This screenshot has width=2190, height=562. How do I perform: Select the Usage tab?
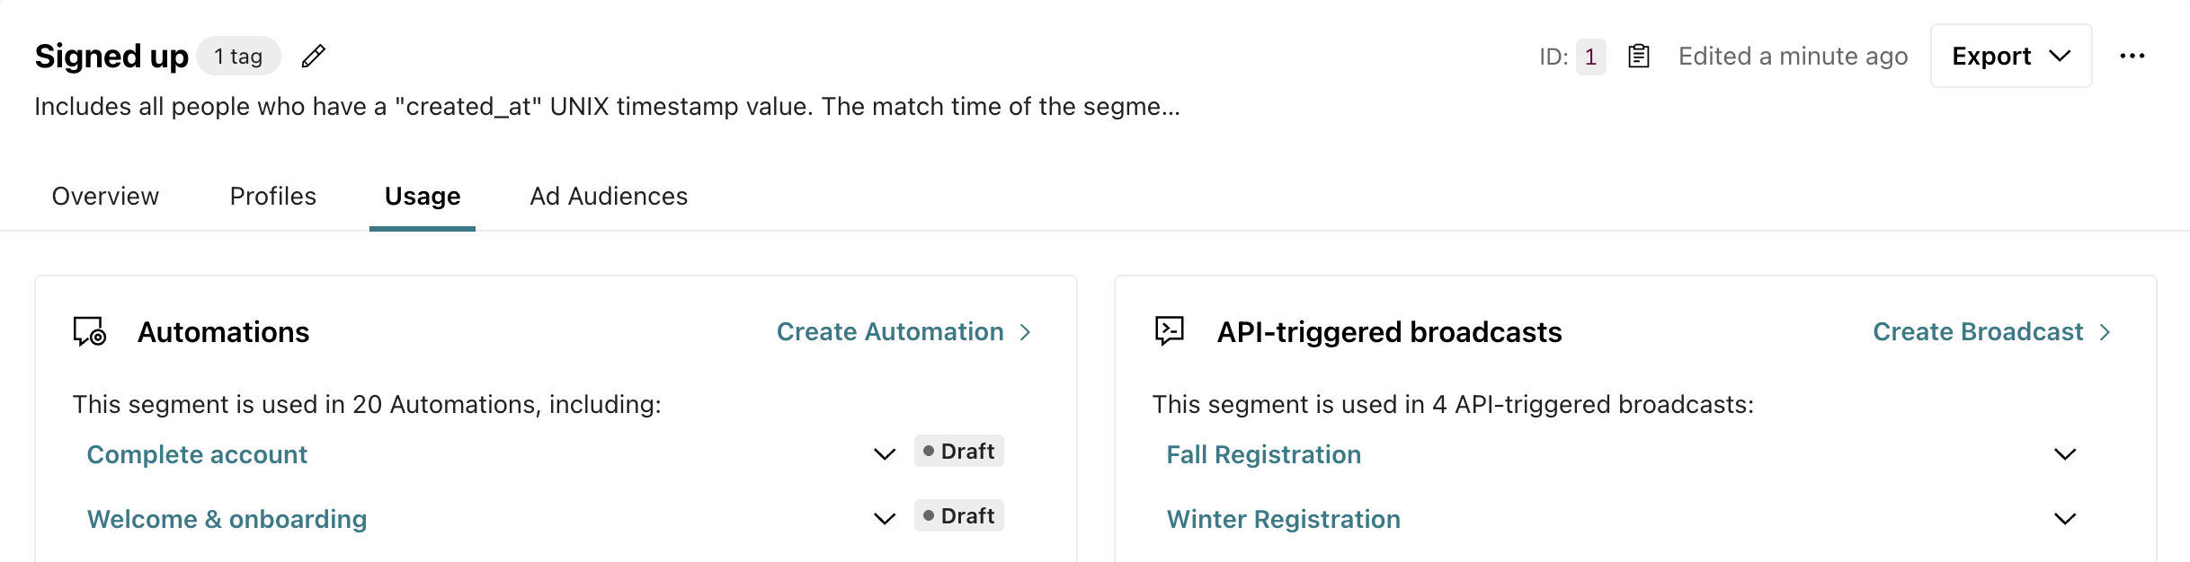coord(423,196)
